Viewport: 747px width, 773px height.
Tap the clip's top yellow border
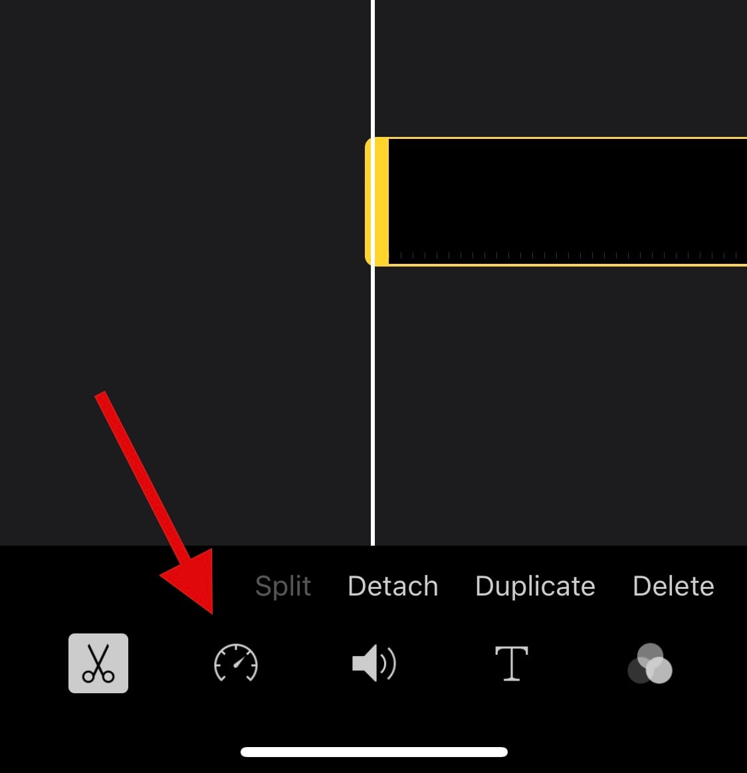click(567, 138)
